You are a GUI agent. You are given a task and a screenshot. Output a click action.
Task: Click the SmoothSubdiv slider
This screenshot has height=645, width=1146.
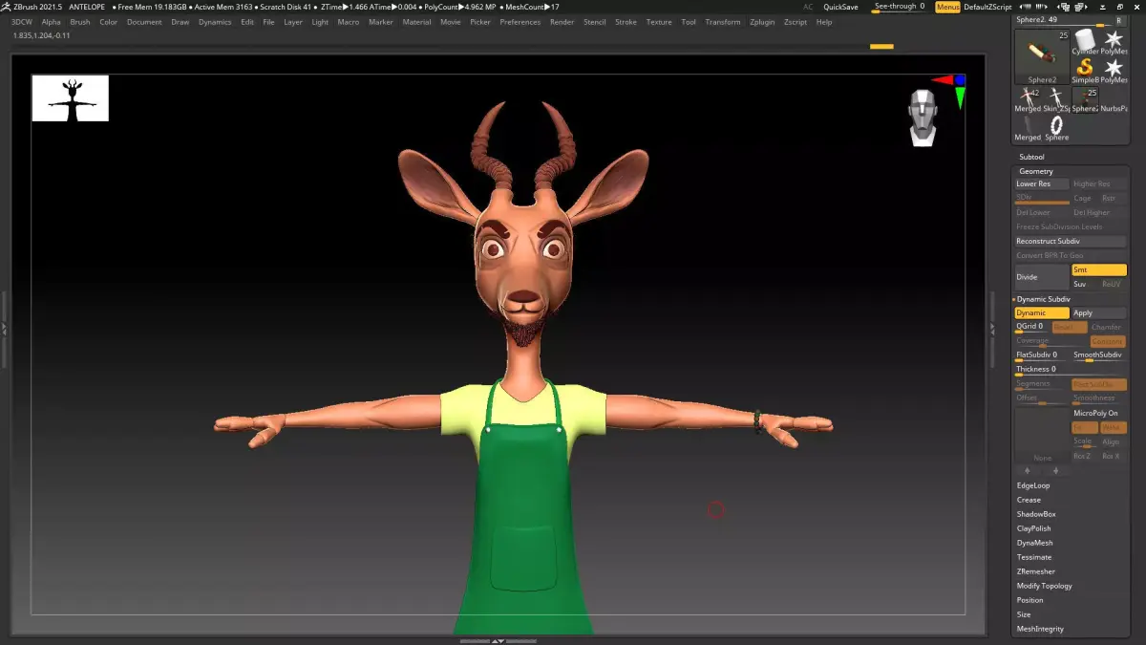click(x=1099, y=355)
